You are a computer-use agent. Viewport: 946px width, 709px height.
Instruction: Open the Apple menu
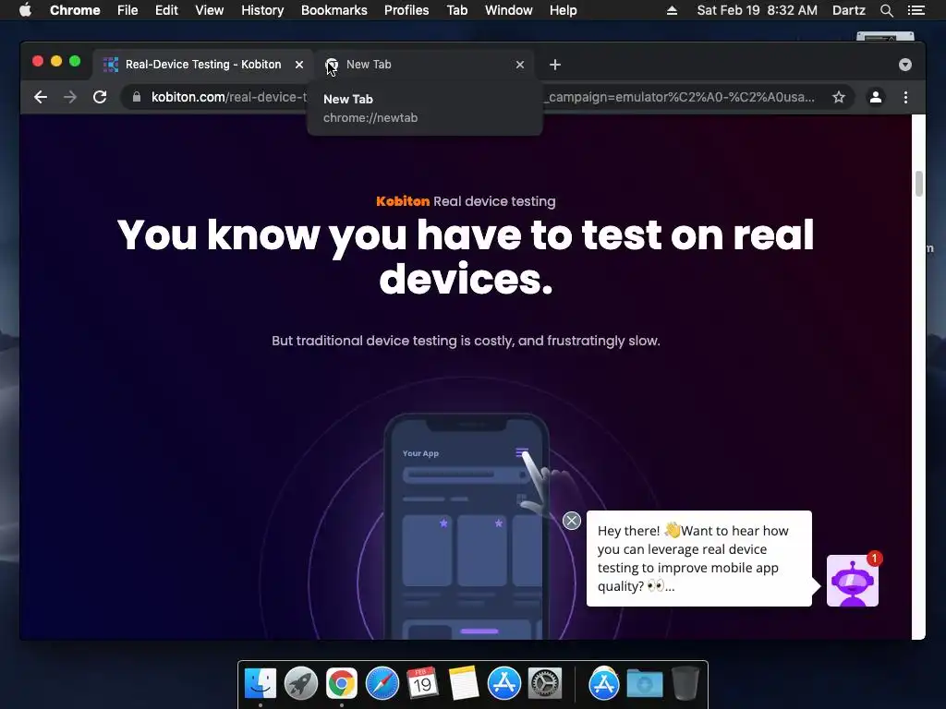[25, 10]
